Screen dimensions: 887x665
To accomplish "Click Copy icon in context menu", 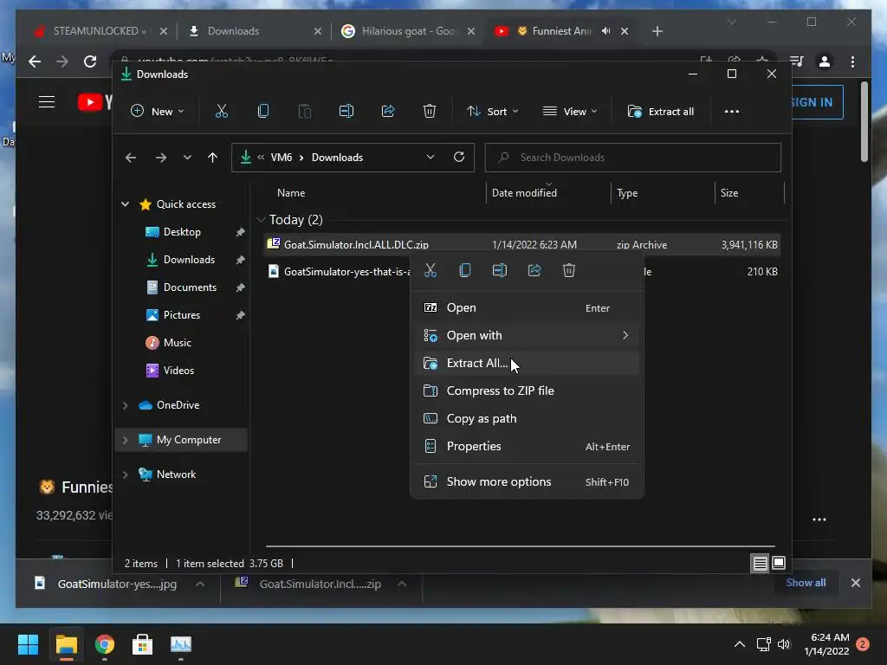I will coord(465,270).
